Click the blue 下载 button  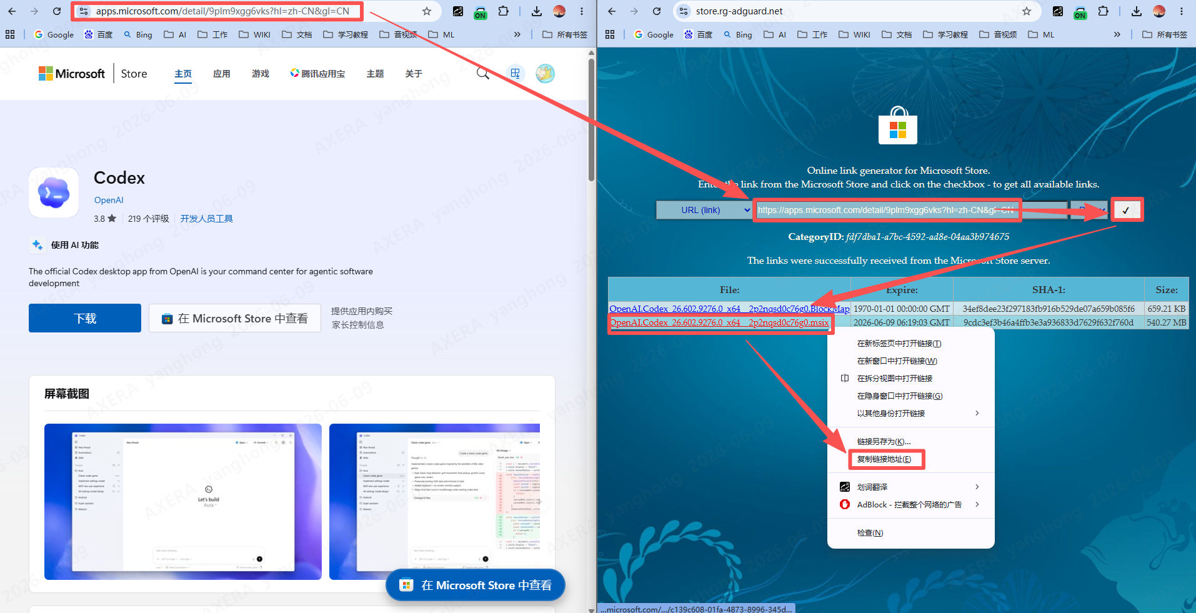pos(85,318)
